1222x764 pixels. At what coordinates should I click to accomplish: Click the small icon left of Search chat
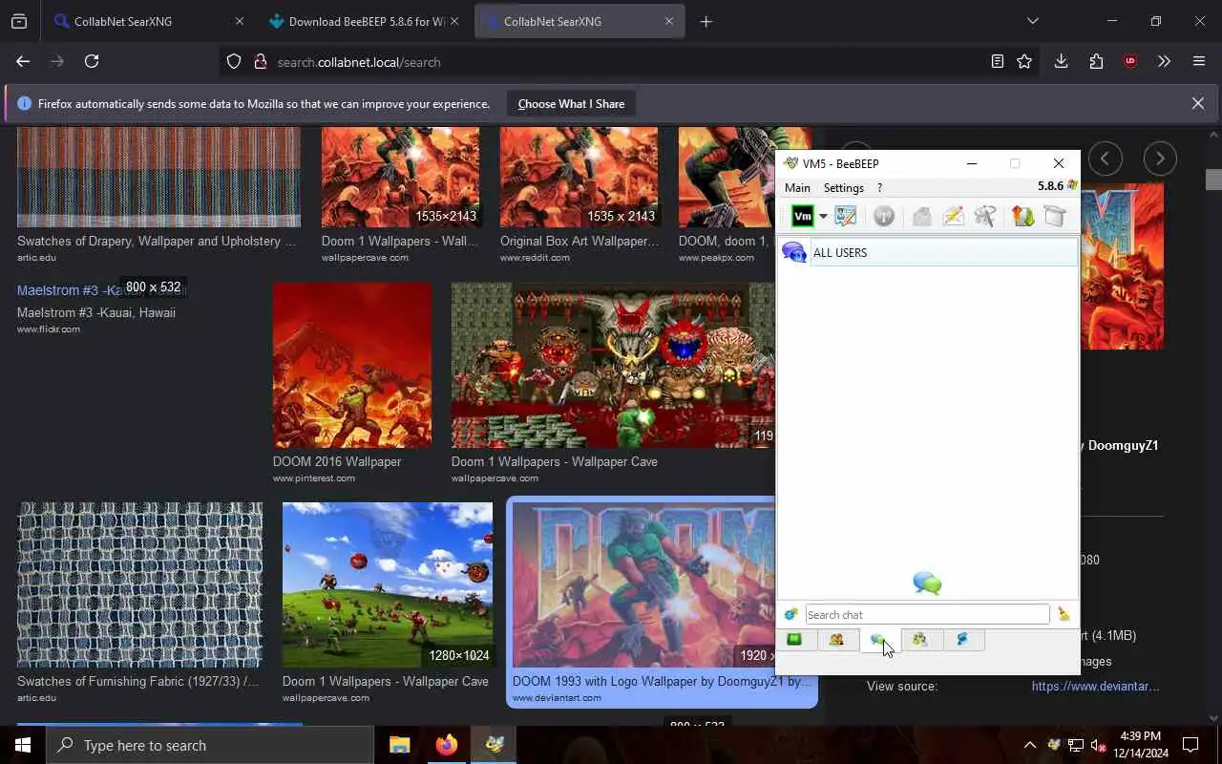point(790,615)
